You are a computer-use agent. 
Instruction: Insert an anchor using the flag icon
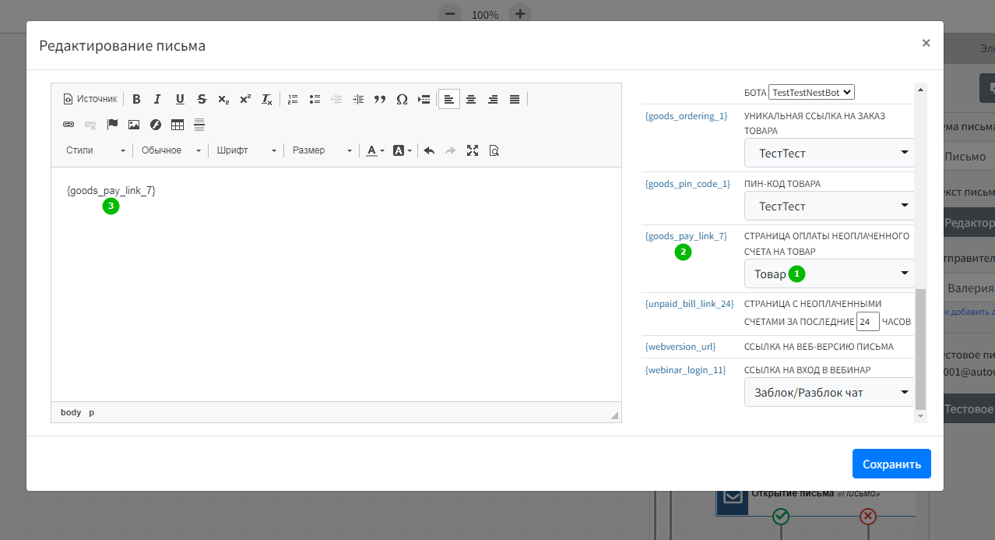[x=112, y=125]
